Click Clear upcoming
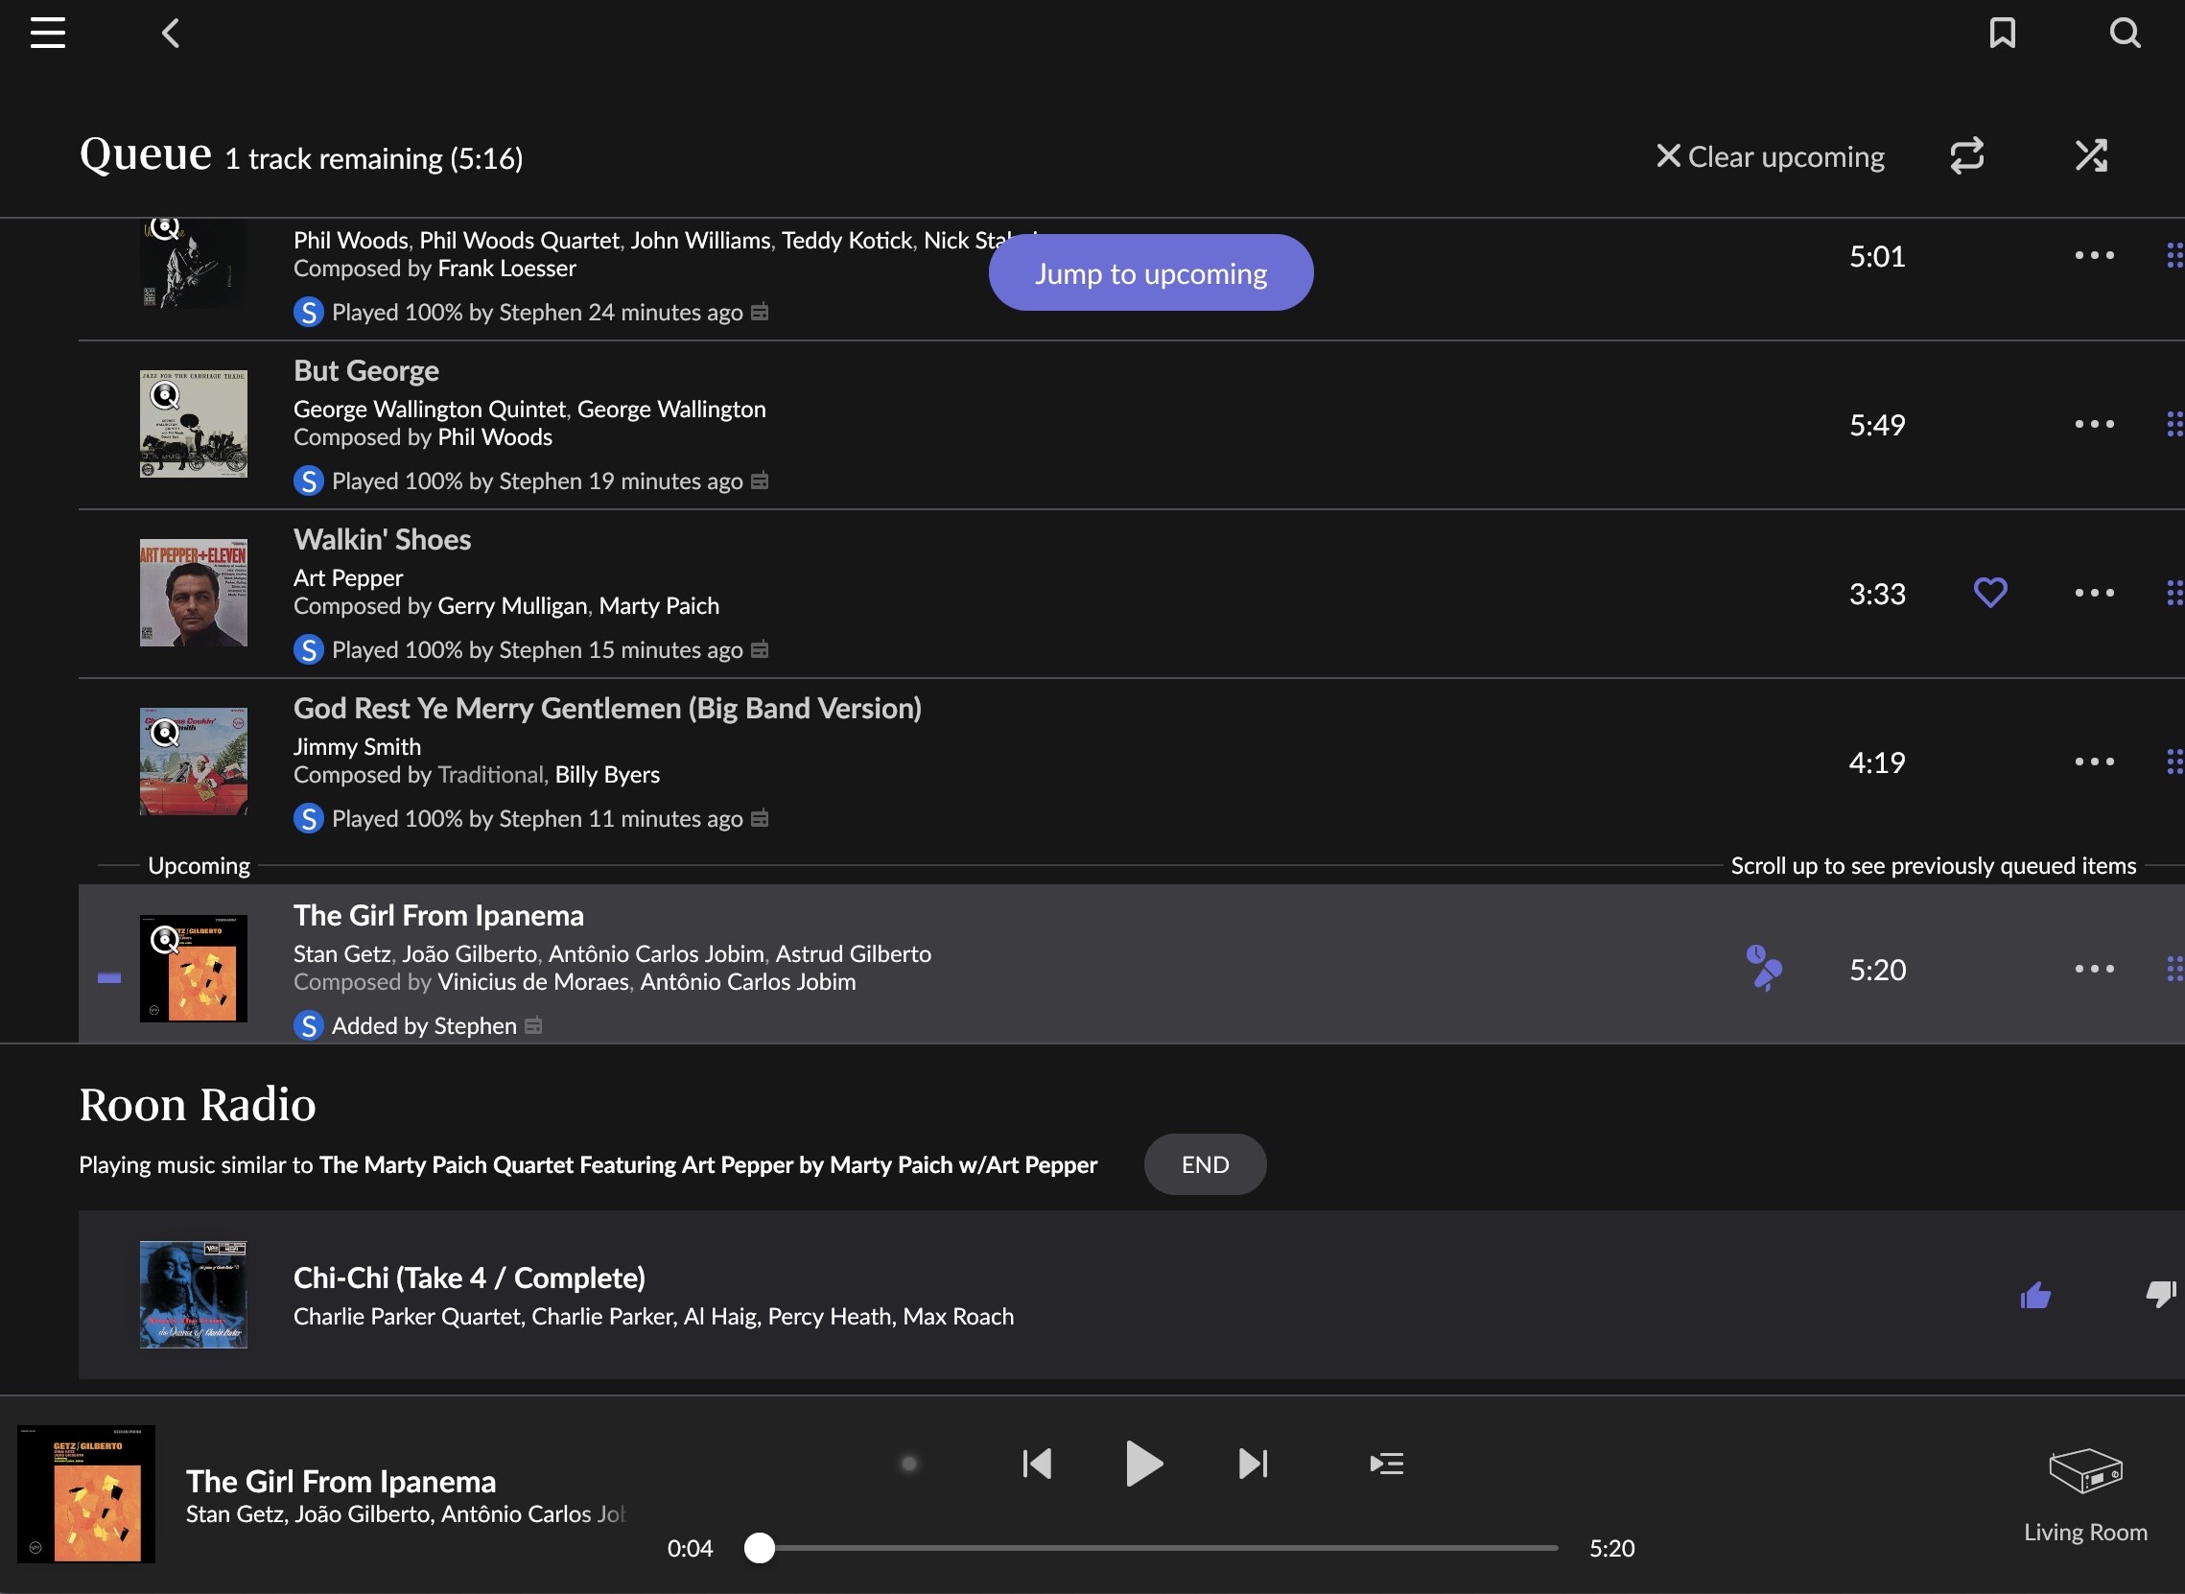2185x1594 pixels. tap(1770, 156)
